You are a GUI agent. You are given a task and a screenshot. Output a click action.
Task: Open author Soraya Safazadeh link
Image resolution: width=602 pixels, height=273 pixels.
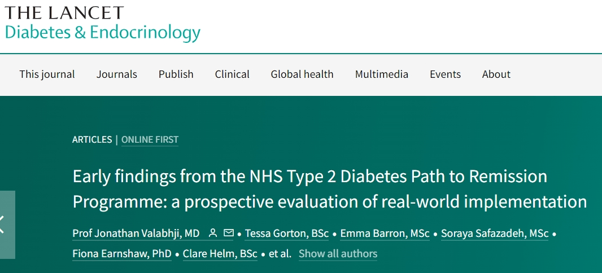495,234
